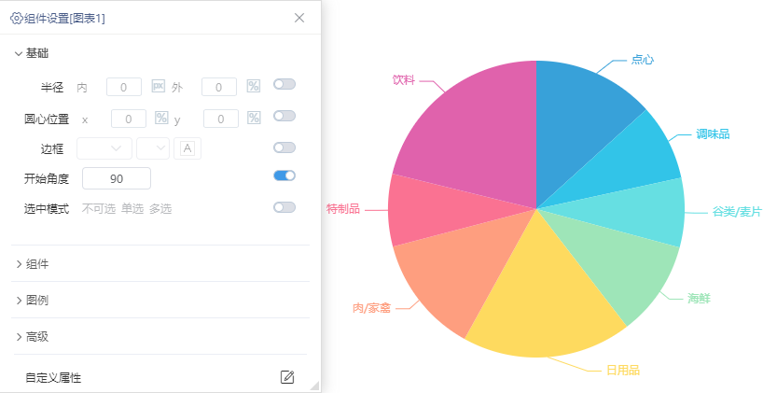
Task: Click the 开始角度 input showing 90
Action: pos(117,178)
